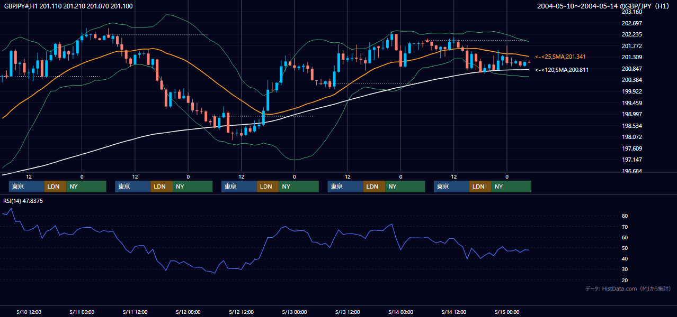Click the 5/15 00:00 time axis label

pyautogui.click(x=507, y=312)
